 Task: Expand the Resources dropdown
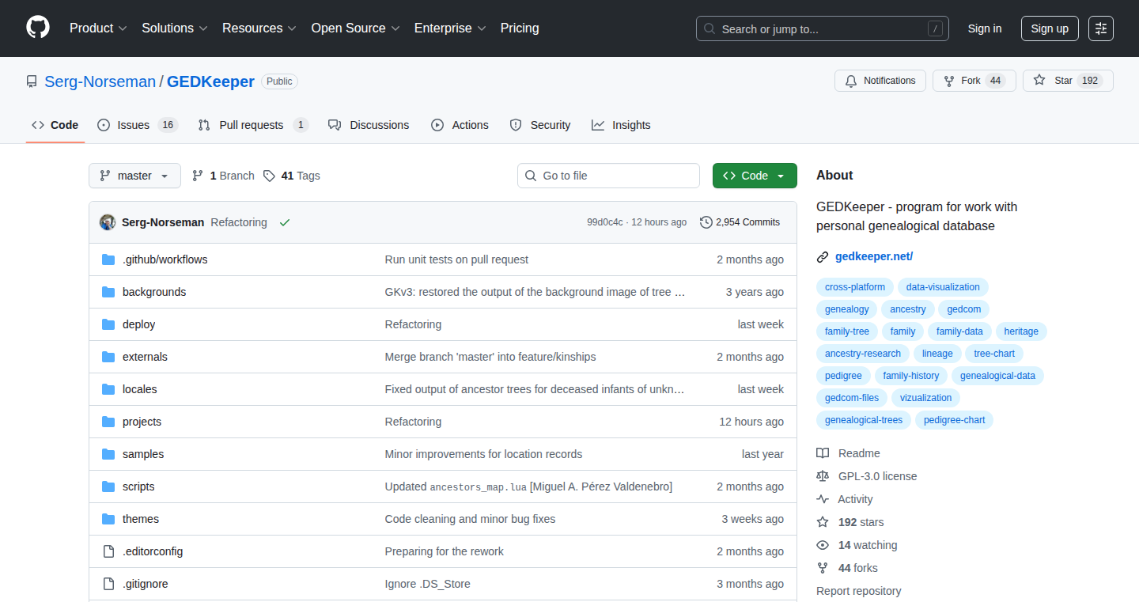click(259, 28)
